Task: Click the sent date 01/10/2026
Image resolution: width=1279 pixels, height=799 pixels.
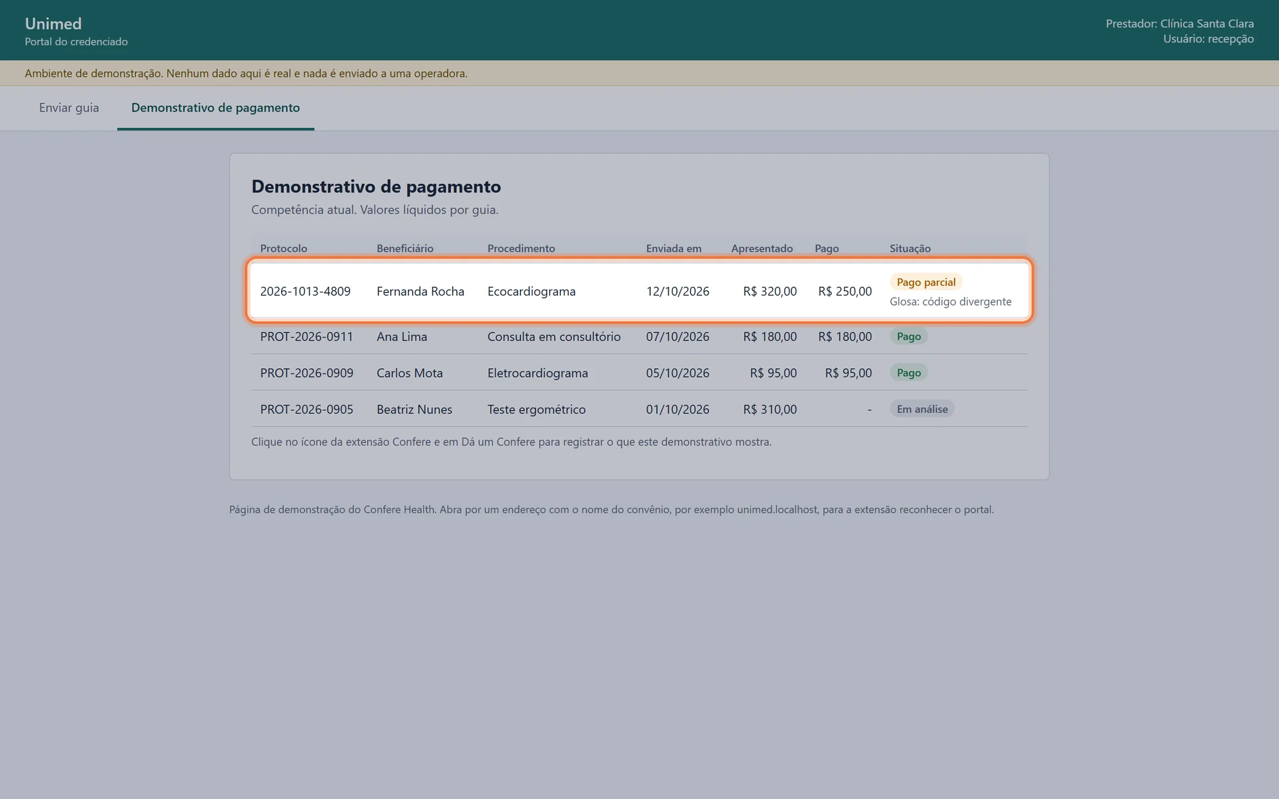Action: pos(677,409)
